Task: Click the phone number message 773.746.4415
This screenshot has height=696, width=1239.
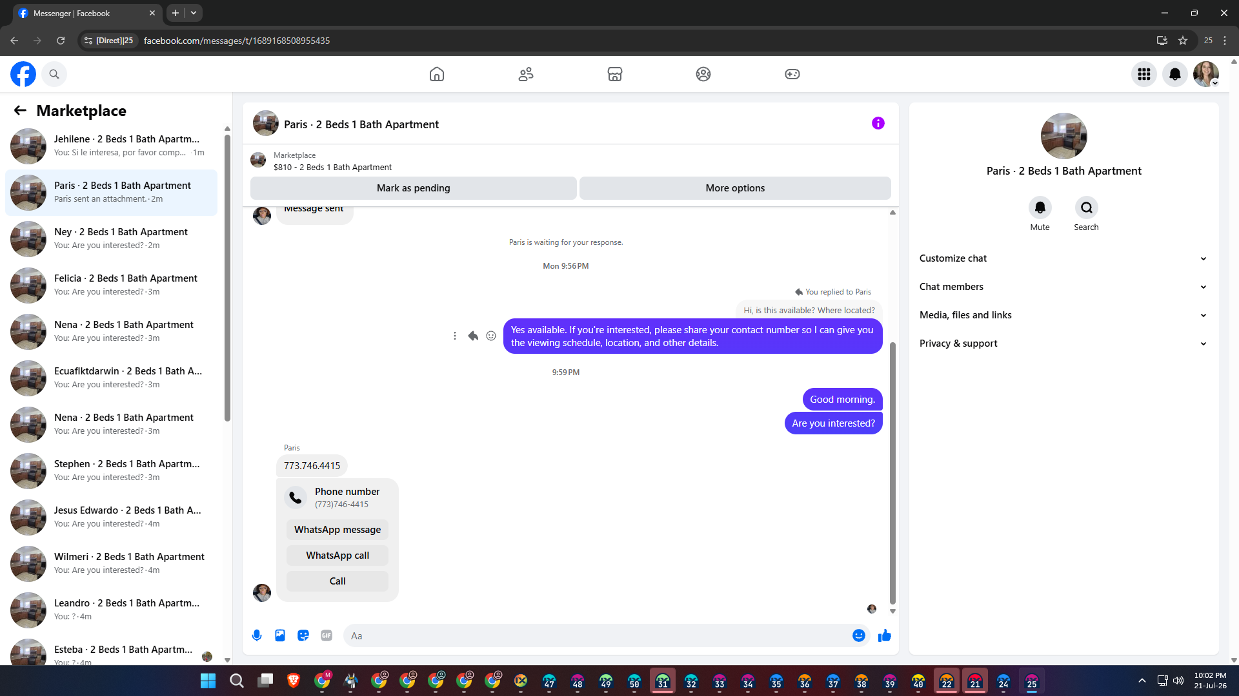Action: (312, 466)
